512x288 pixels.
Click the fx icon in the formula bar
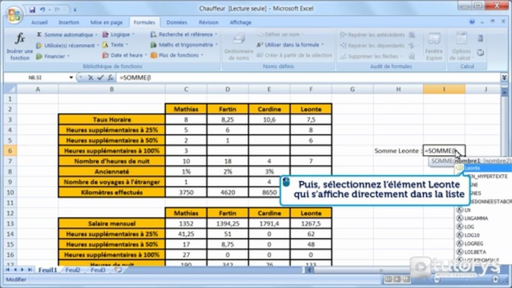point(110,78)
